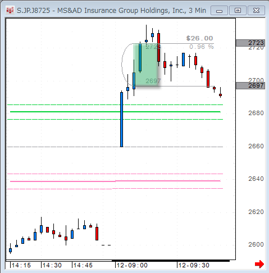Select the solid green horizontal line
269x273 pixels.
click(115, 112)
